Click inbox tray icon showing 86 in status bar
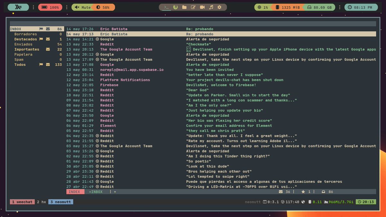Screen dimensions: 386x217 click(x=324, y=192)
